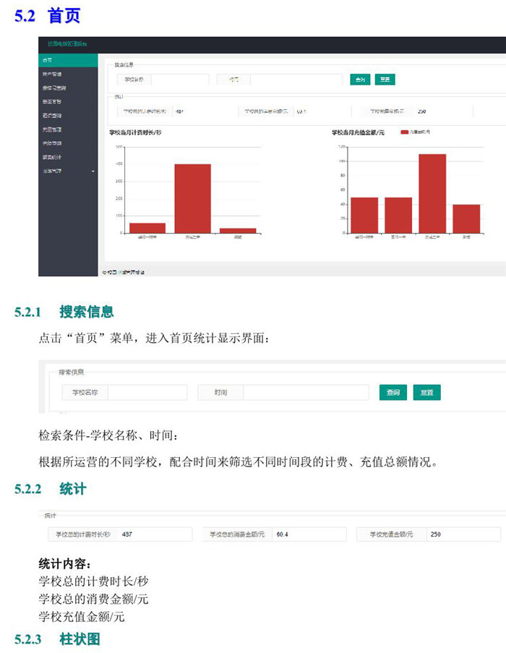
Task: Click 重置 button in the top dashboard screenshot
Action: pos(385,80)
